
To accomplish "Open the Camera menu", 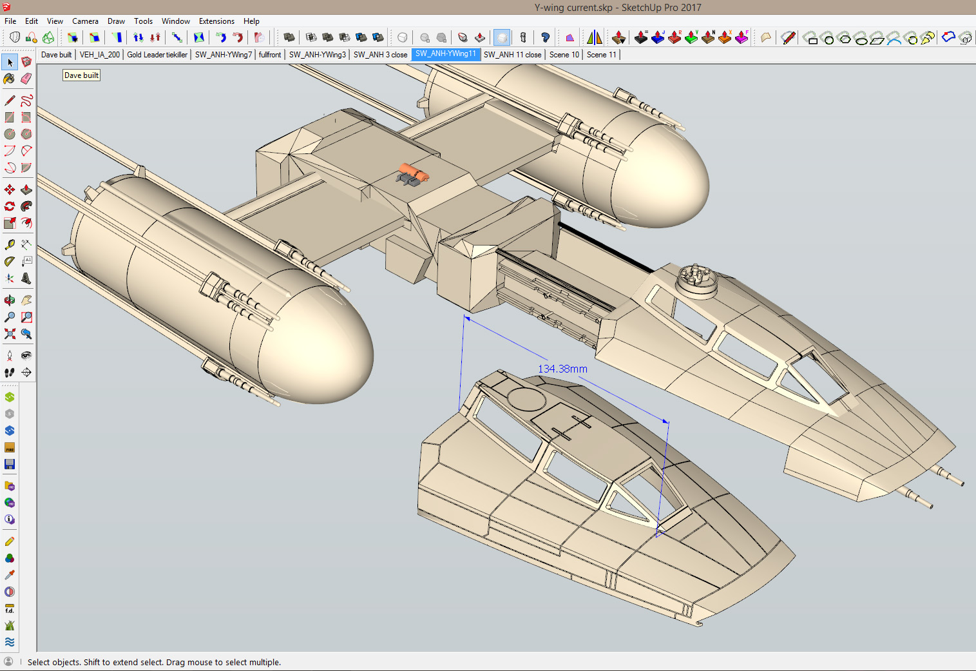I will pos(85,21).
